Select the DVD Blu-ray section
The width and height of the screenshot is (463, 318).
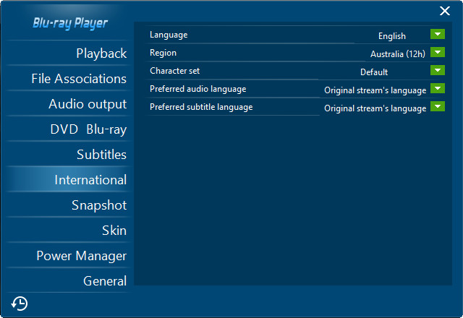(88, 129)
